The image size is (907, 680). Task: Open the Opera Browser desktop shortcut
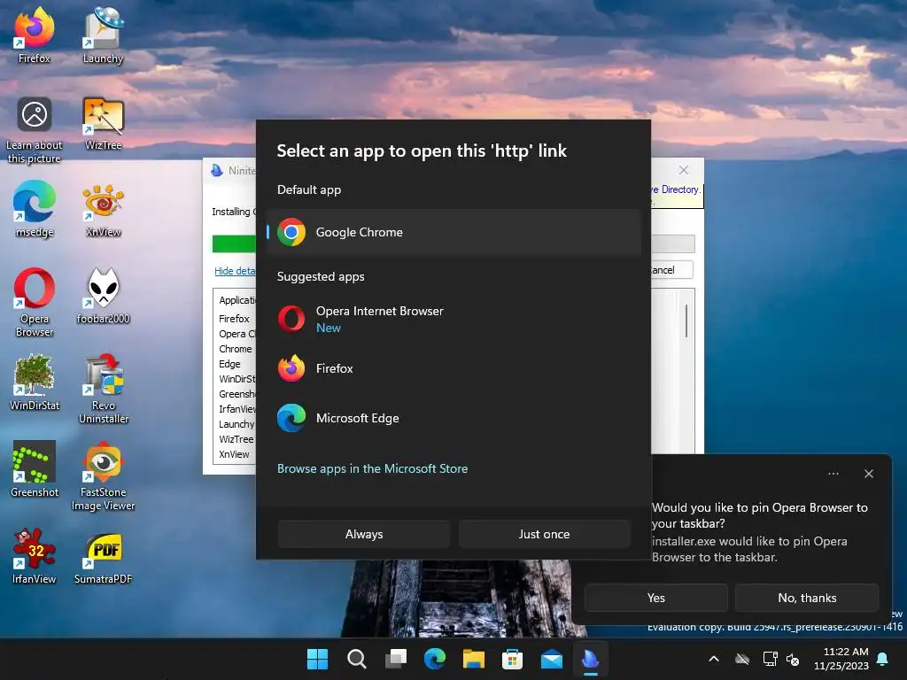(35, 302)
